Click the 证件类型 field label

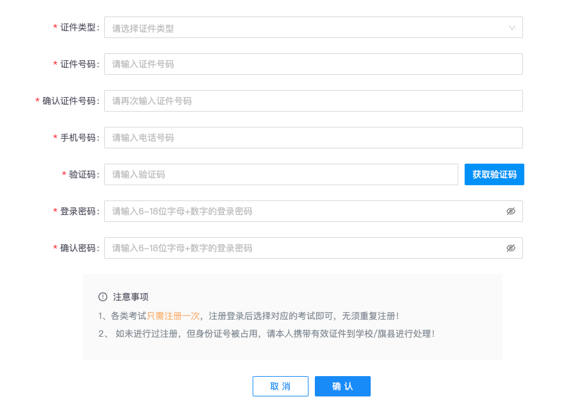[77, 28]
